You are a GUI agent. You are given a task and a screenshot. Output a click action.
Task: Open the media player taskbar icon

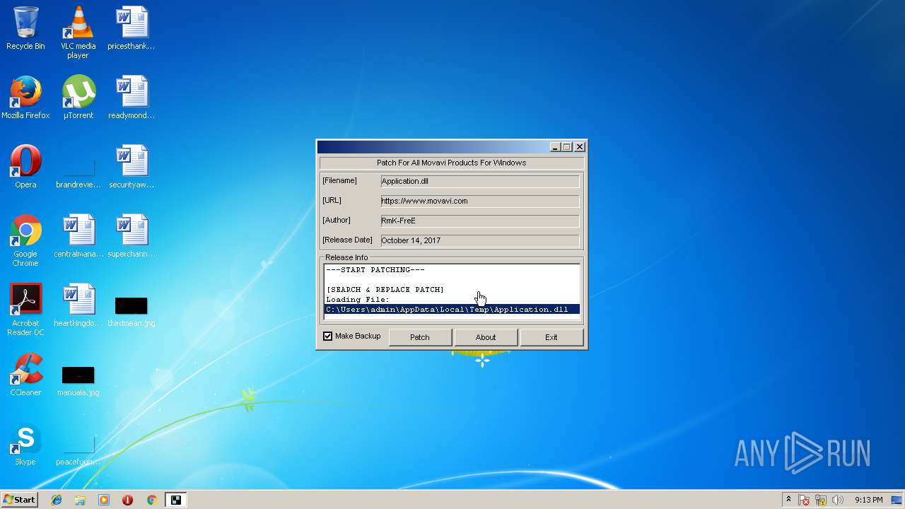(104, 500)
